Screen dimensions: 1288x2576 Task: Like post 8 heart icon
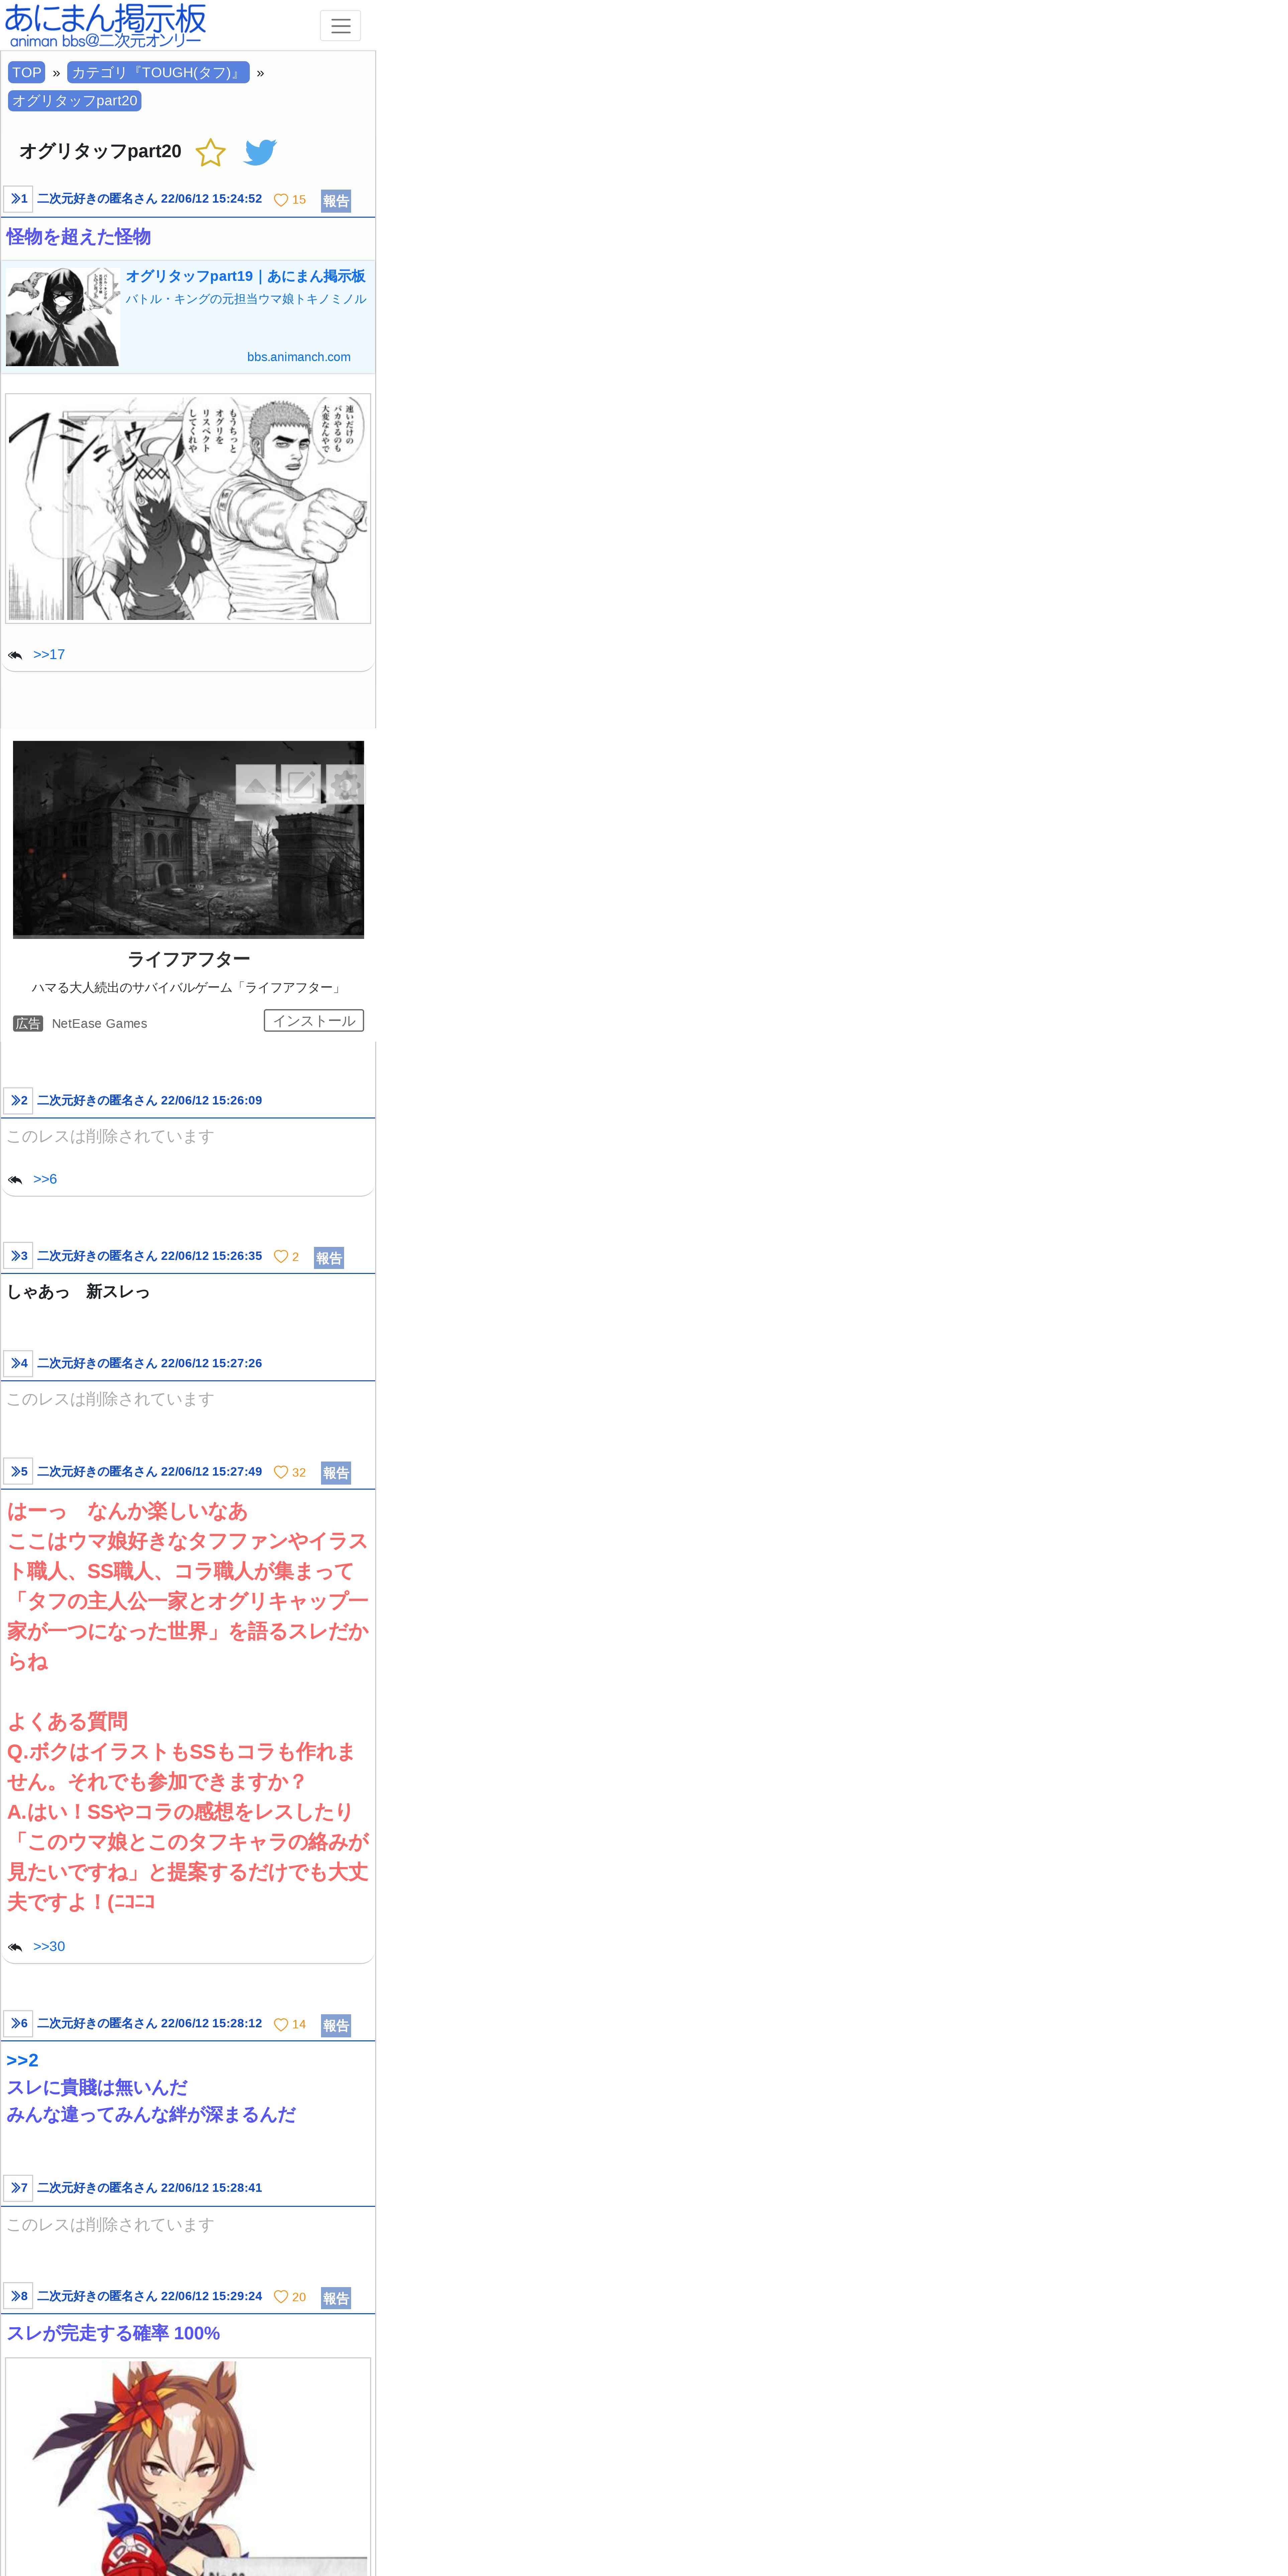(x=281, y=2297)
